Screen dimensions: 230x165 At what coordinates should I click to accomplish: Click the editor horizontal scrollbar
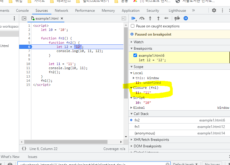coord(66,142)
